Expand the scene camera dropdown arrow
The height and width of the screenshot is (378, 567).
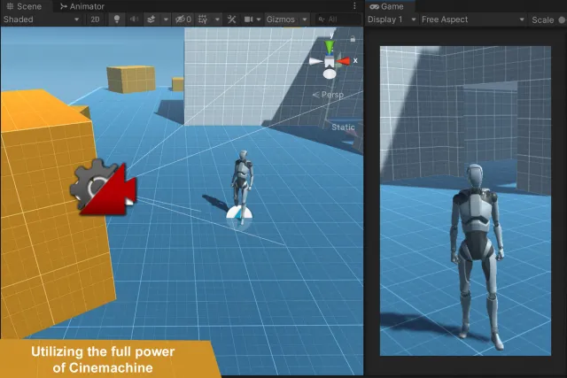[259, 19]
